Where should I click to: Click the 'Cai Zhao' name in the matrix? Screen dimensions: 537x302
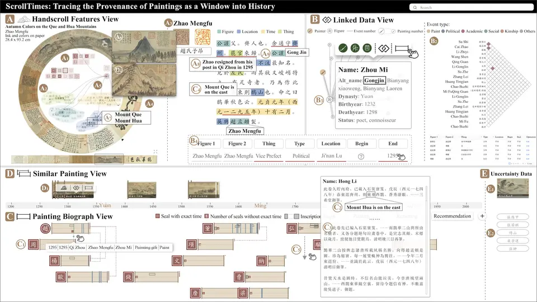pyautogui.click(x=461, y=46)
